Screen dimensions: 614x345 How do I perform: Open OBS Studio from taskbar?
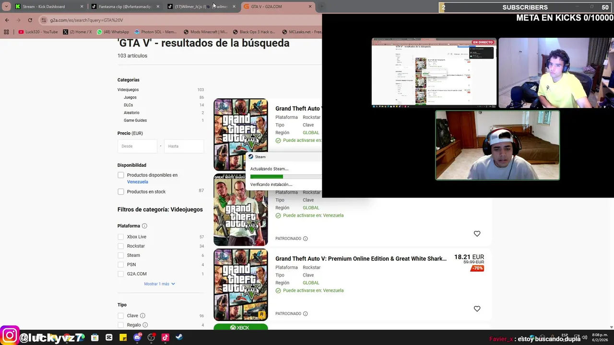point(151,337)
